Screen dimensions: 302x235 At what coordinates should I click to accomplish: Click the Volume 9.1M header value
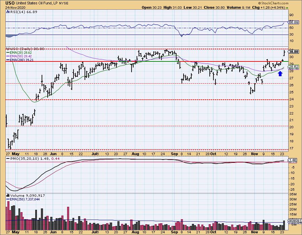(x=238, y=7)
